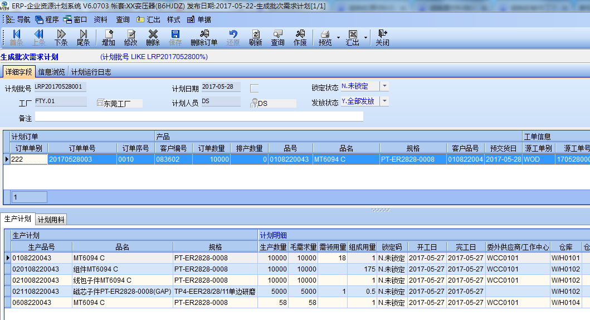Viewport: 590px width, 320px height.
Task: Click the 保存 save toolbar icon
Action: [x=175, y=38]
